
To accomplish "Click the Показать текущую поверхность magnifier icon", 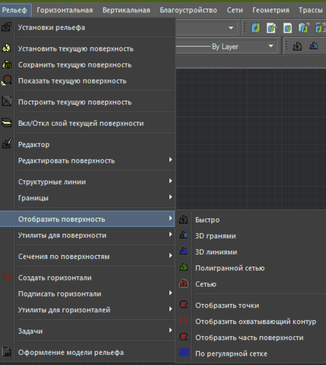I will tap(6, 80).
